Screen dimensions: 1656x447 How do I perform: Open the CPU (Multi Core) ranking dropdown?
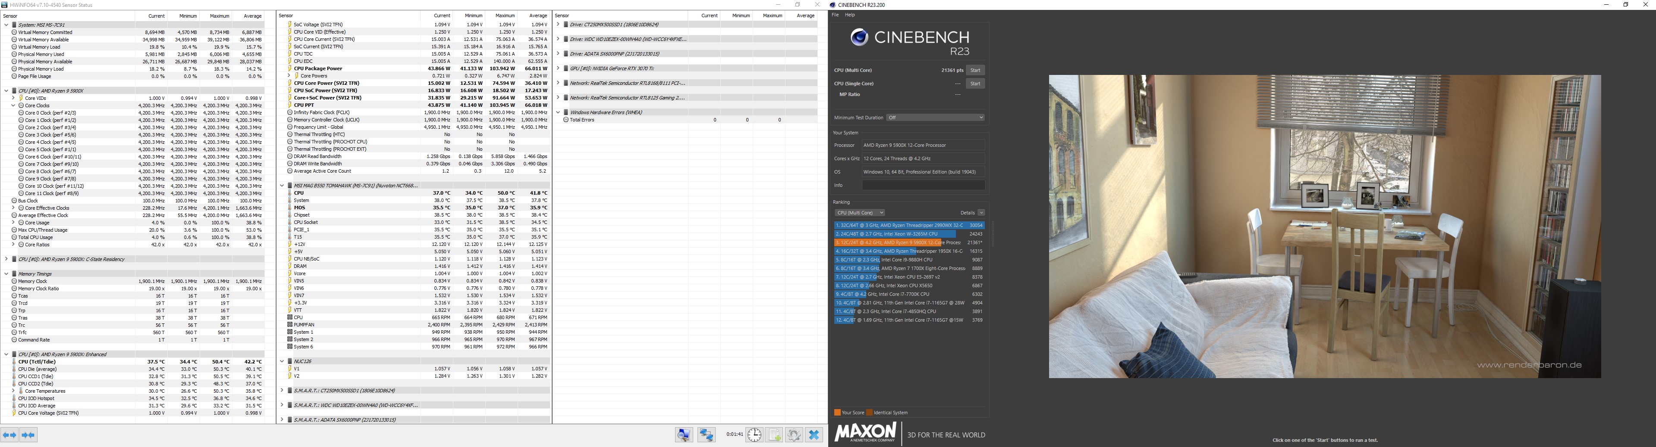point(860,213)
